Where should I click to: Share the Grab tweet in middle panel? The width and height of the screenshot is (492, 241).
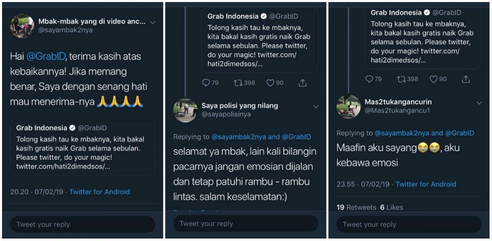303,83
